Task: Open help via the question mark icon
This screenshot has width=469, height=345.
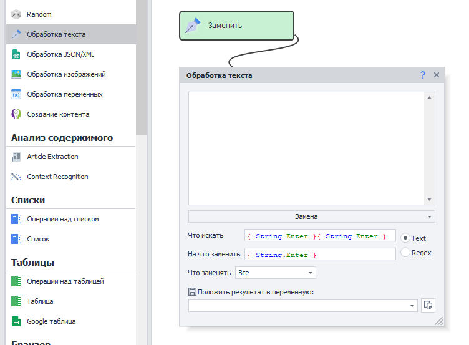Action: pyautogui.click(x=423, y=75)
